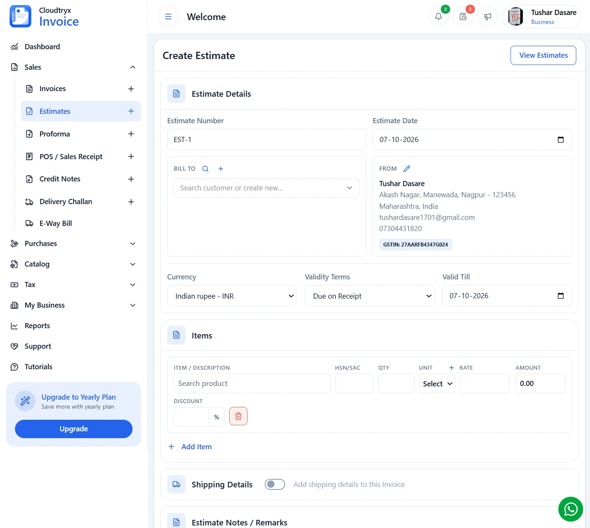The height and width of the screenshot is (528, 590).
Task: Click the Add Item link
Action: tap(190, 447)
